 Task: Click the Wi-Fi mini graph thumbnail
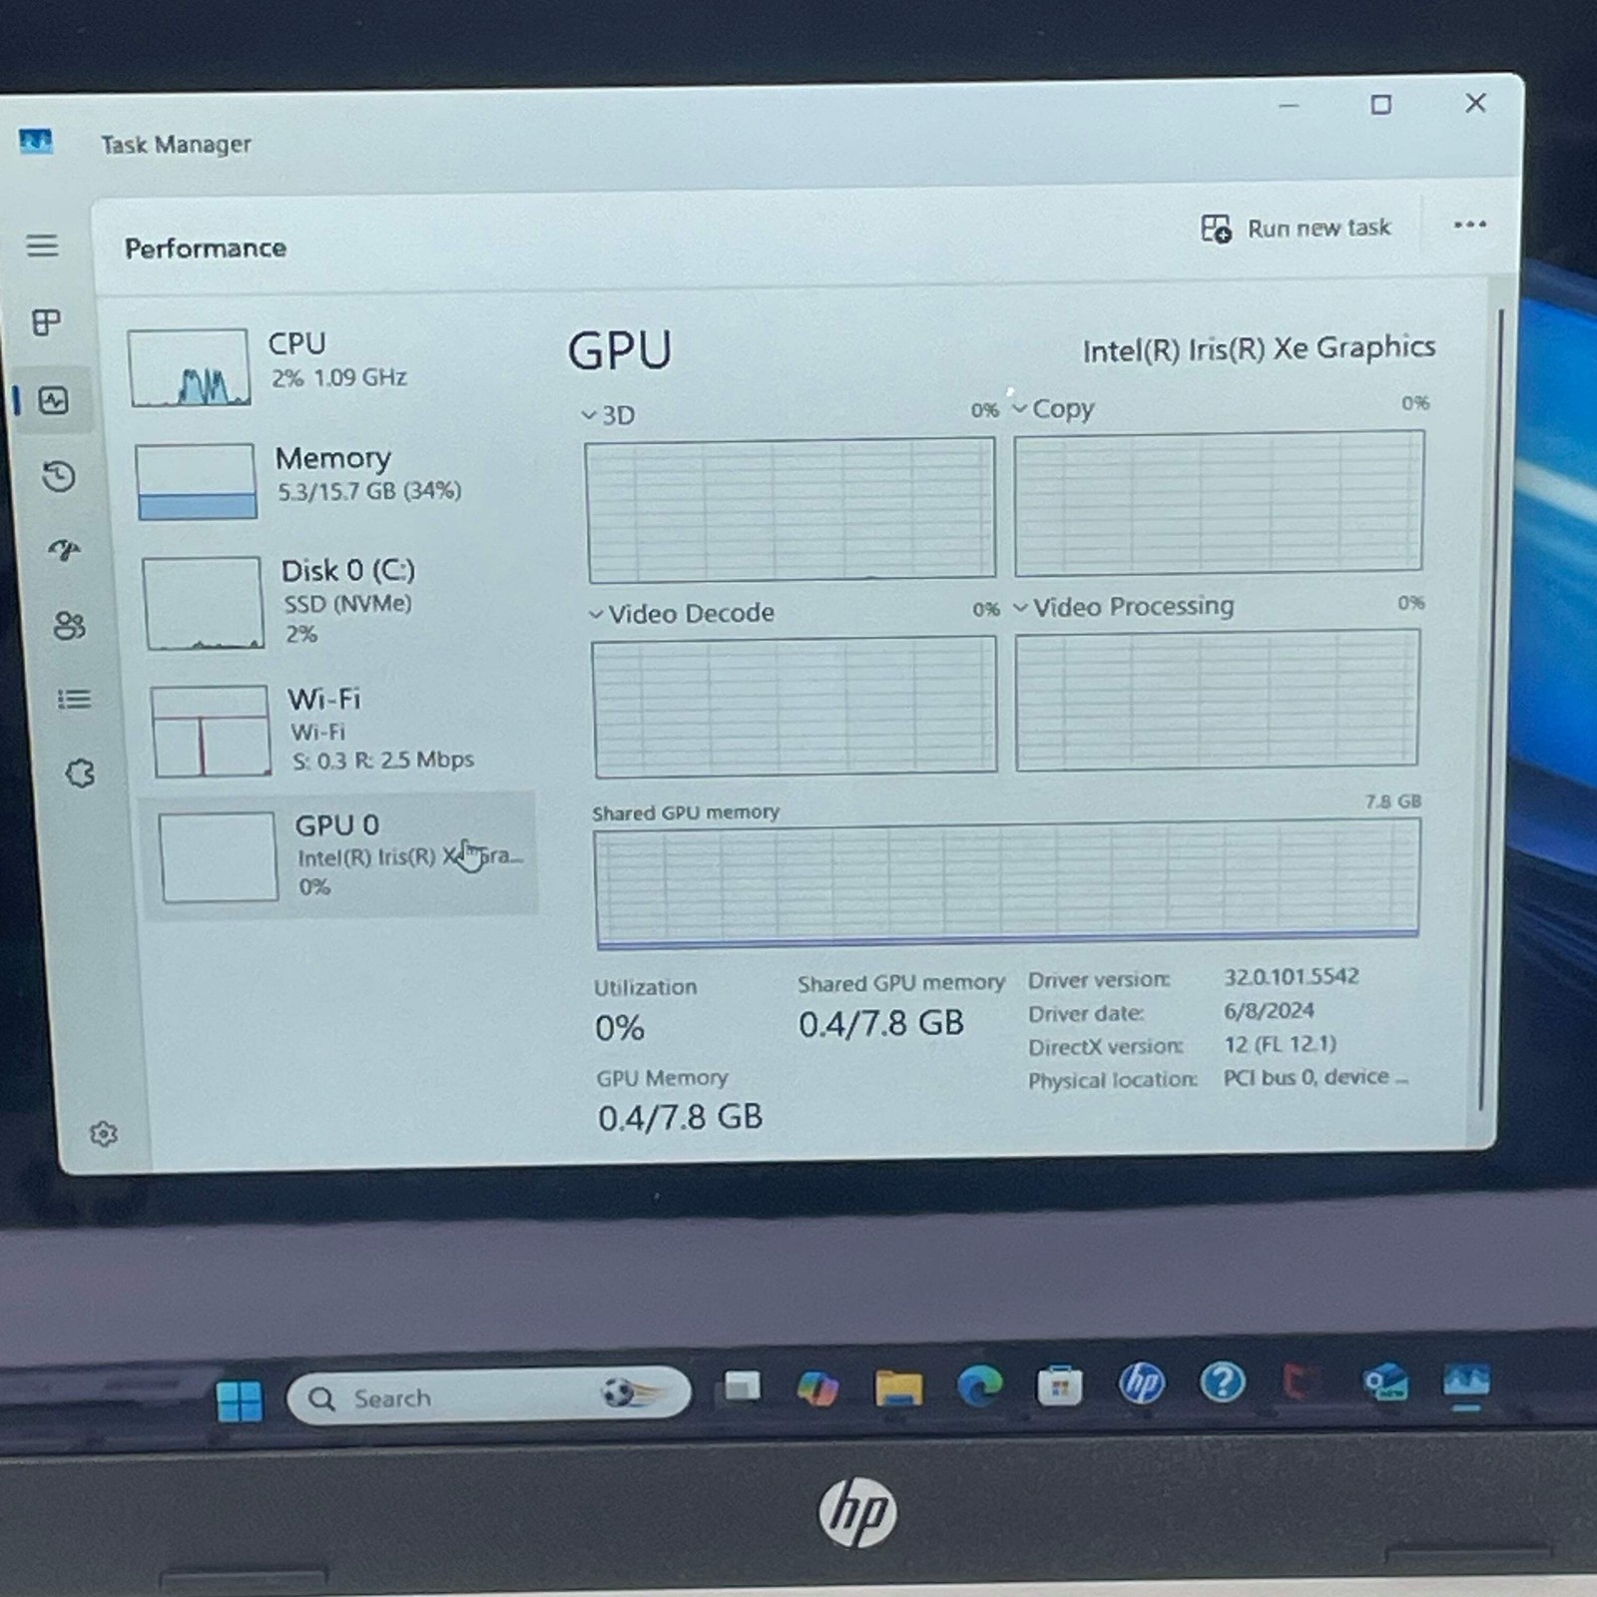point(211,731)
